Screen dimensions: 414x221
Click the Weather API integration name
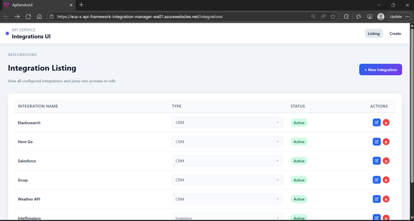tap(29, 199)
